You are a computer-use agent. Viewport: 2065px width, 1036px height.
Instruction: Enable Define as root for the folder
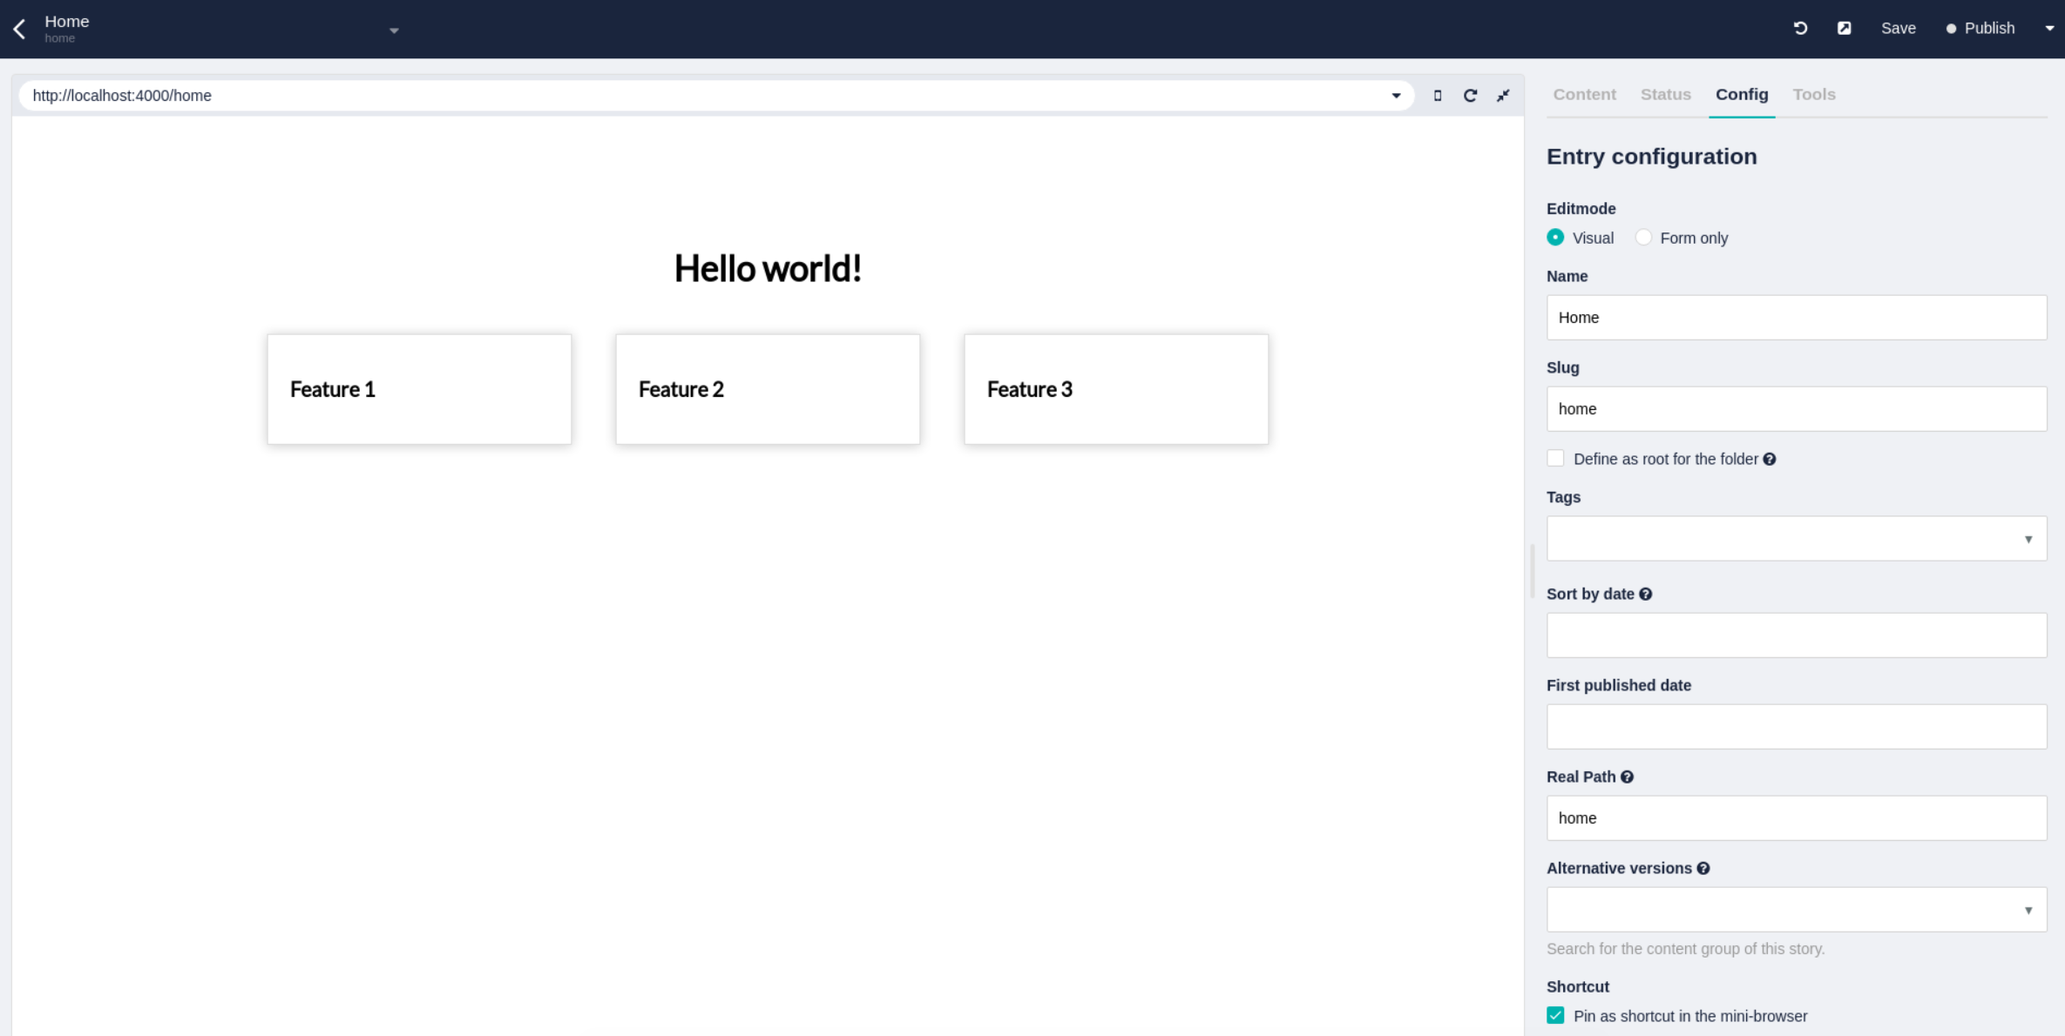point(1555,459)
